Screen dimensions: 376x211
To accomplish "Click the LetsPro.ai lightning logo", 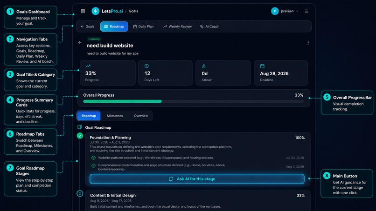I will click(x=96, y=11).
